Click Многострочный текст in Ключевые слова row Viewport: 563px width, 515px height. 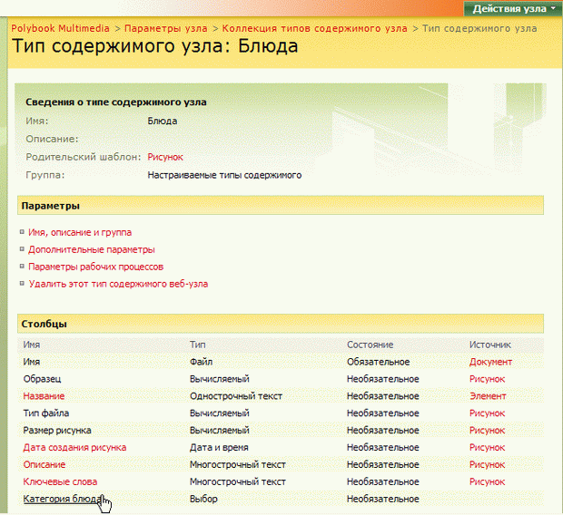[238, 481]
